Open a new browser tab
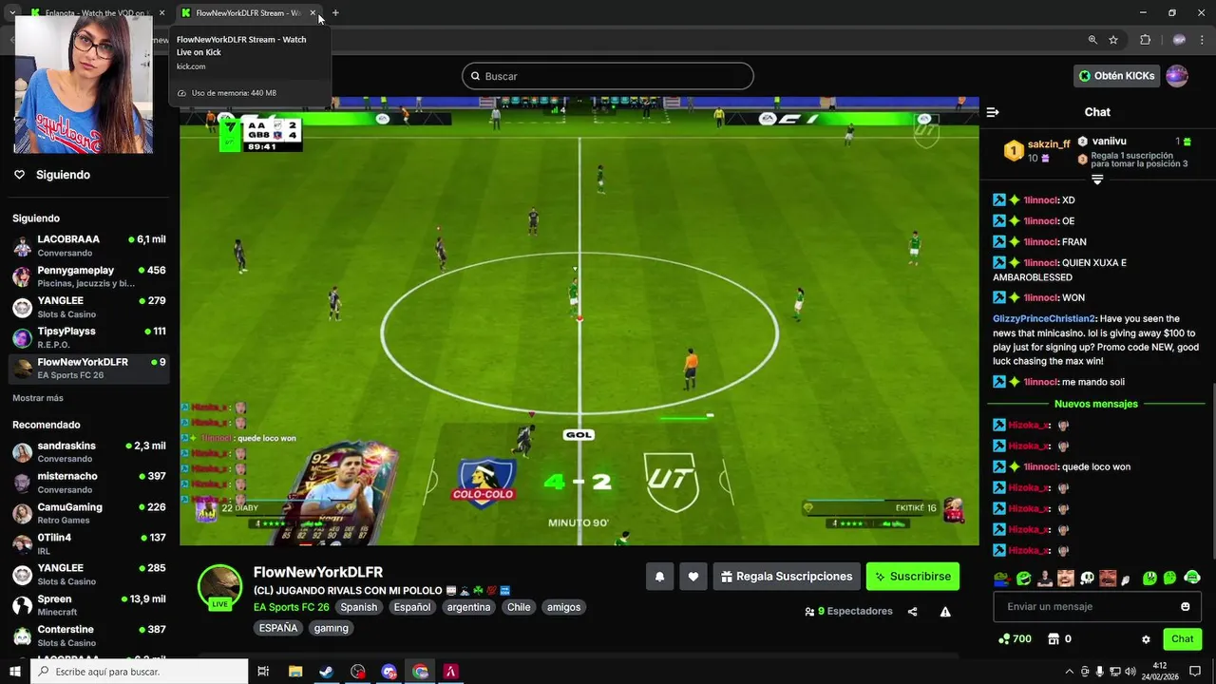The image size is (1216, 684). 335,13
